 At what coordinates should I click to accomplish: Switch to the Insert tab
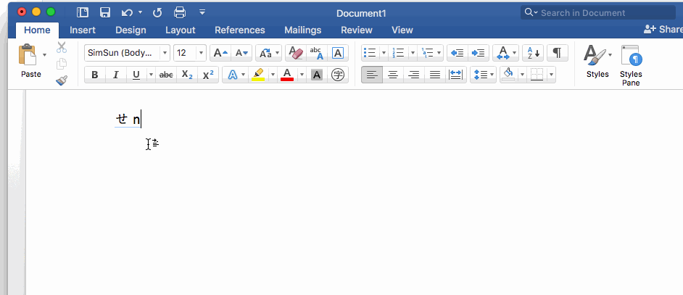(x=83, y=30)
